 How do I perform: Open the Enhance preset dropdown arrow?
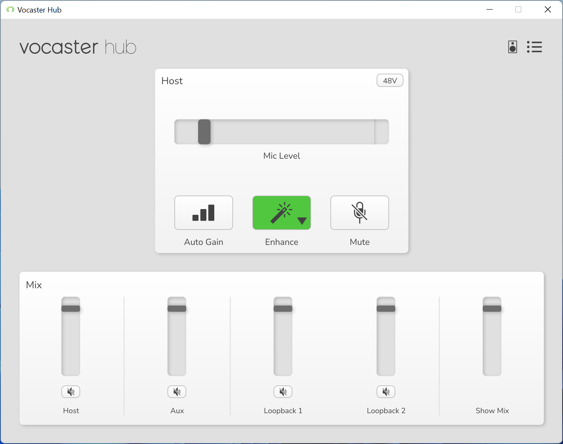click(x=302, y=221)
